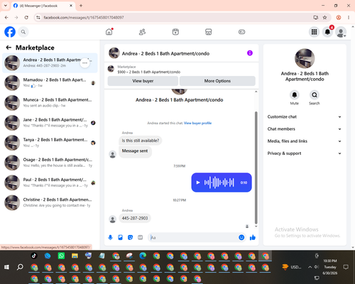Click the browser address bar URL

[84, 18]
